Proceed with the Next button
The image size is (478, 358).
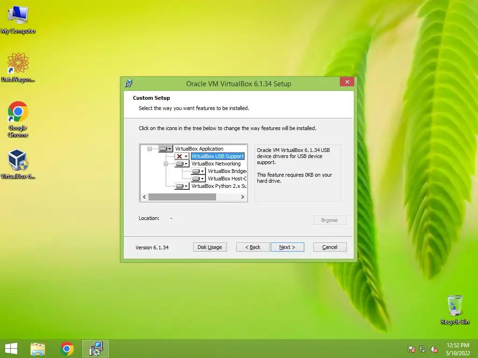(287, 247)
